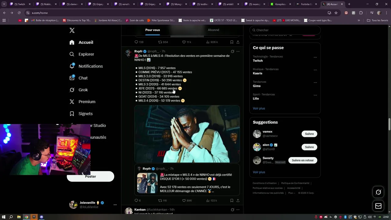Go to Accueil in the sidebar
This screenshot has width=391, height=220.
[81, 42]
